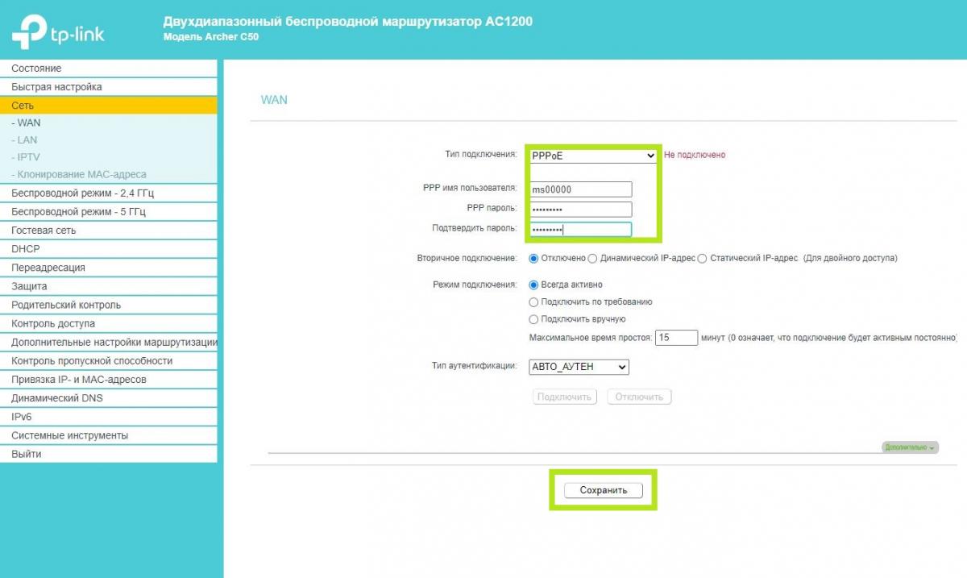
Task: Open IPTV settings submenu
Action: coord(29,157)
